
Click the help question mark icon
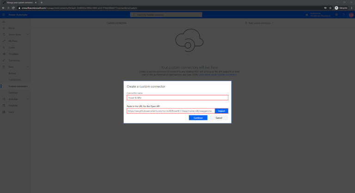(343, 15)
